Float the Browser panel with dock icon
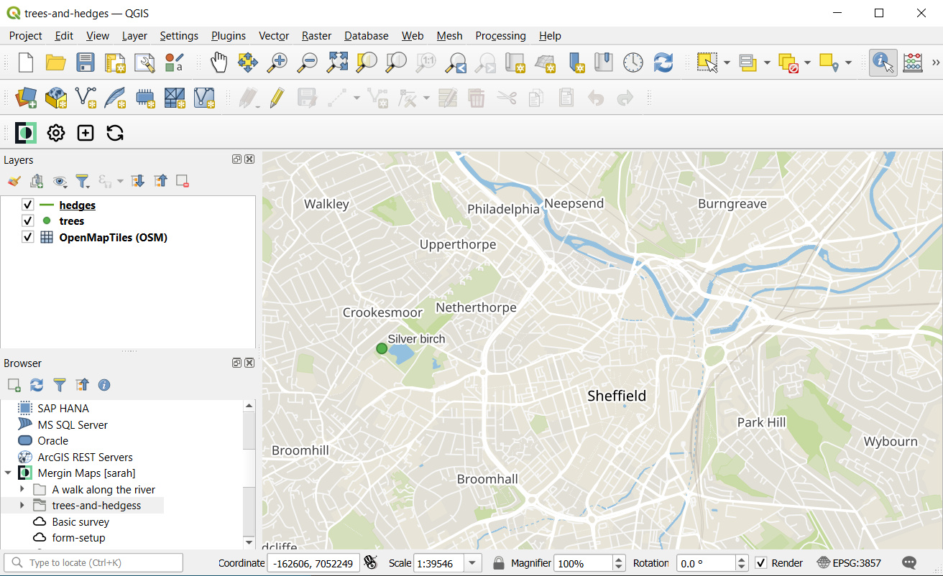Image resolution: width=943 pixels, height=576 pixels. coord(236,363)
